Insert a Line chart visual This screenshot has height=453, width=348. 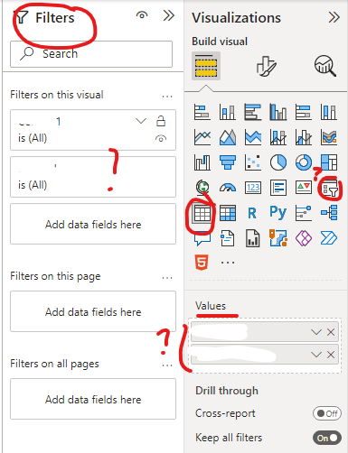tap(202, 137)
